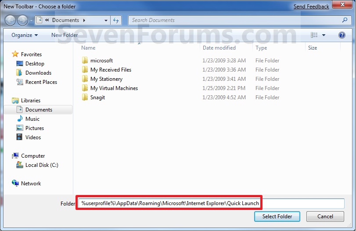Screen dimensions: 356x231
Task: Click the Documents library icon in address bar
Action: [39, 20]
